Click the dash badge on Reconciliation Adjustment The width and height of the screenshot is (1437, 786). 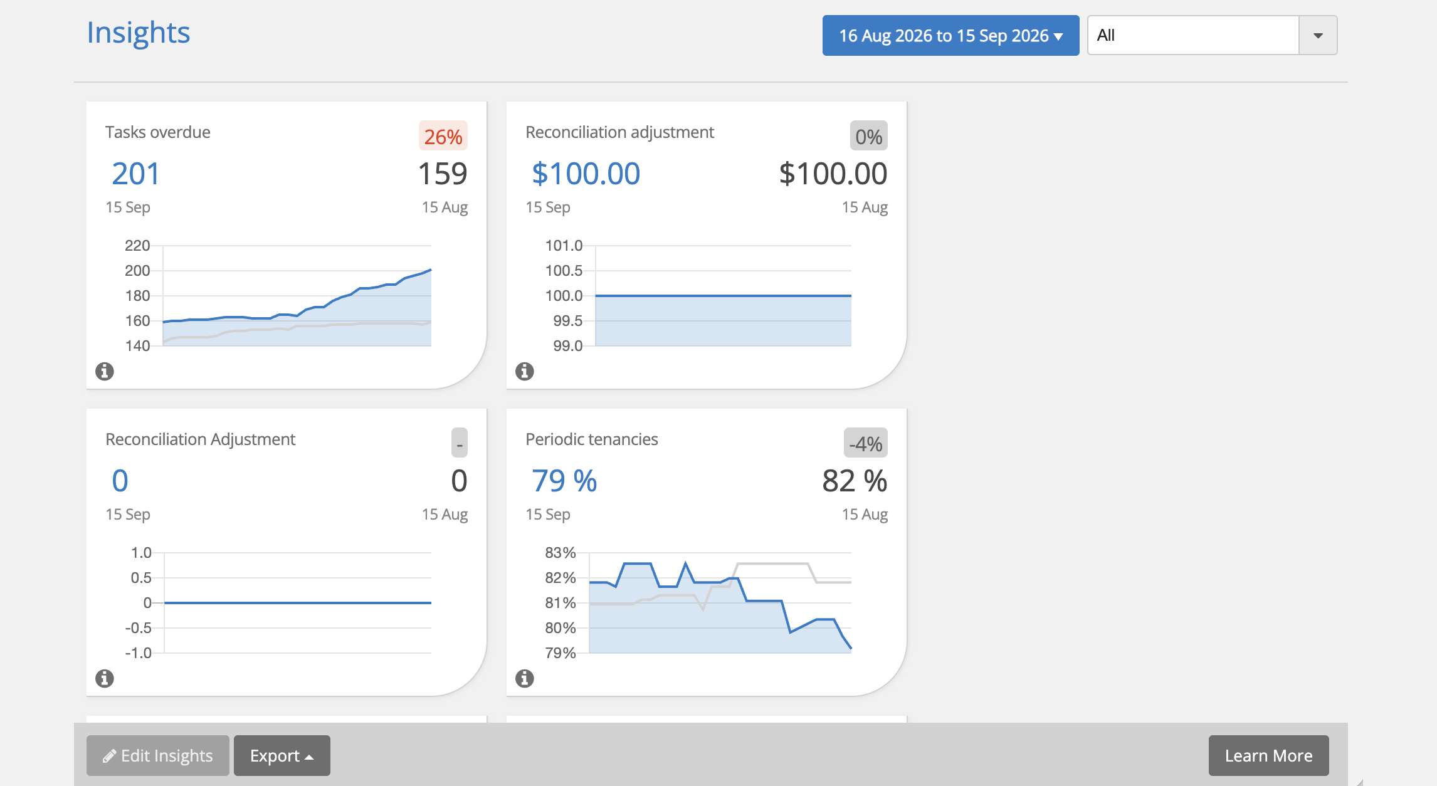coord(460,443)
